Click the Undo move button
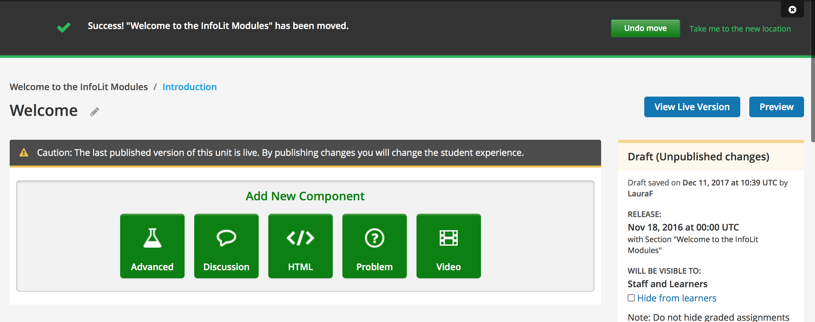Viewport: 815px width, 322px height. [645, 28]
